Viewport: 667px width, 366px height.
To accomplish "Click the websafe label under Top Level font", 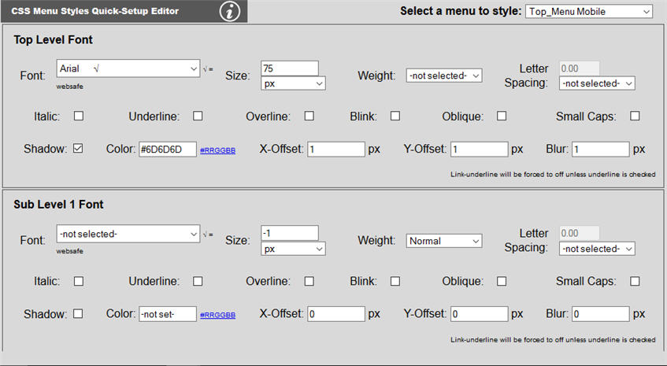I will pyautogui.click(x=70, y=87).
